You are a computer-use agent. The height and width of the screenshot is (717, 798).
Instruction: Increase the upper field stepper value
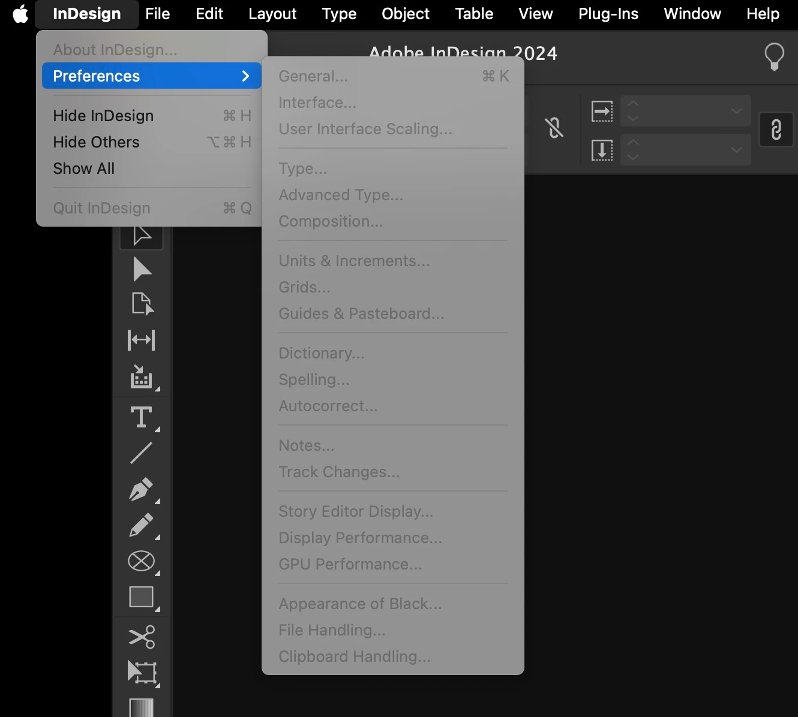pyautogui.click(x=633, y=104)
